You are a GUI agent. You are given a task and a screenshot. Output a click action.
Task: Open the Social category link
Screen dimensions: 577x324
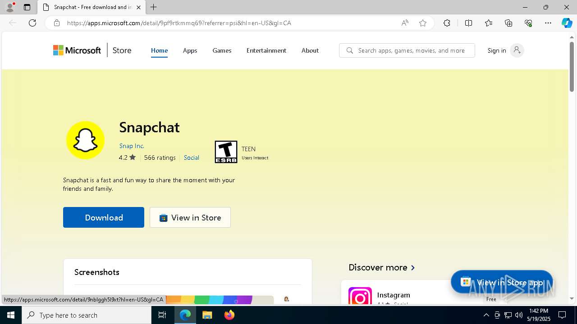192,157
